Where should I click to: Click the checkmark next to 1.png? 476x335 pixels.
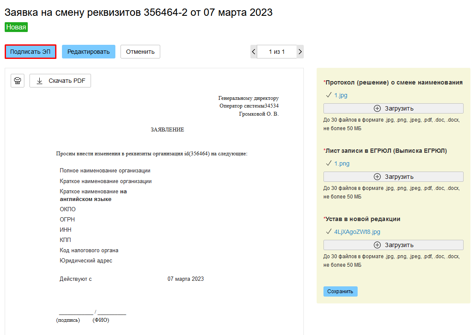329,163
